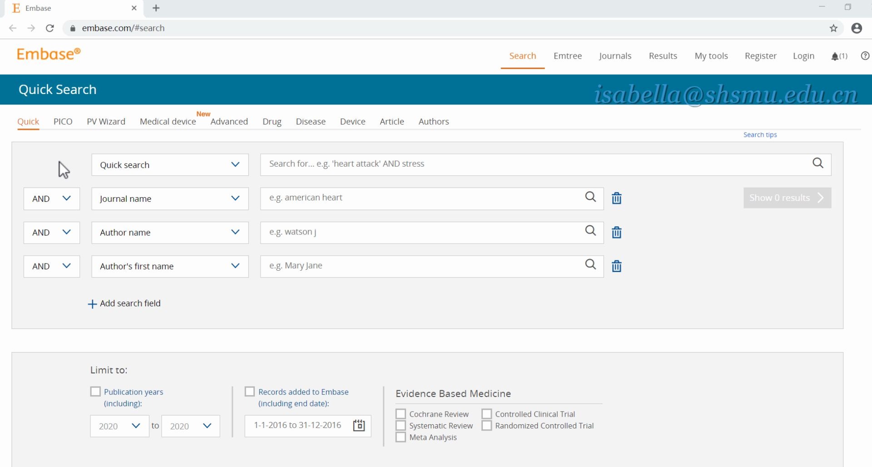Open the Search menu item
Image resolution: width=872 pixels, height=467 pixels.
(523, 56)
